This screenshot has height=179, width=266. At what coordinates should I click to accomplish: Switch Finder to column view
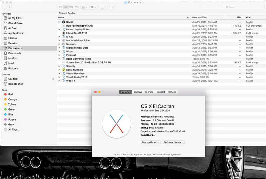pyautogui.click(x=71, y=7)
